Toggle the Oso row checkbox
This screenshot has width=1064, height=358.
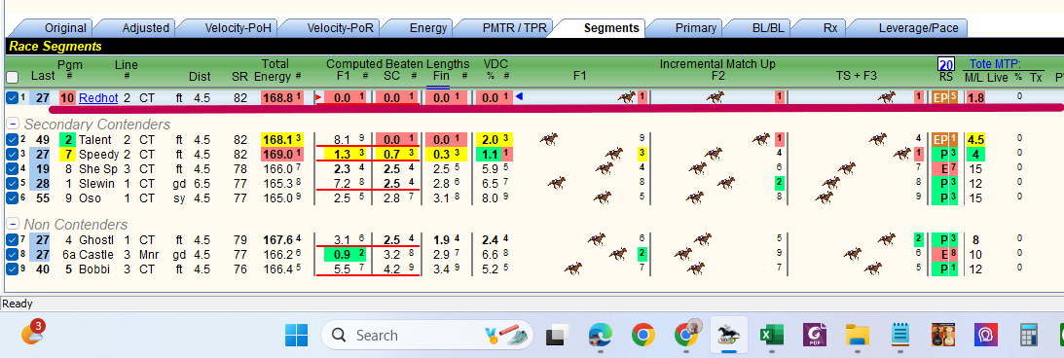point(12,198)
